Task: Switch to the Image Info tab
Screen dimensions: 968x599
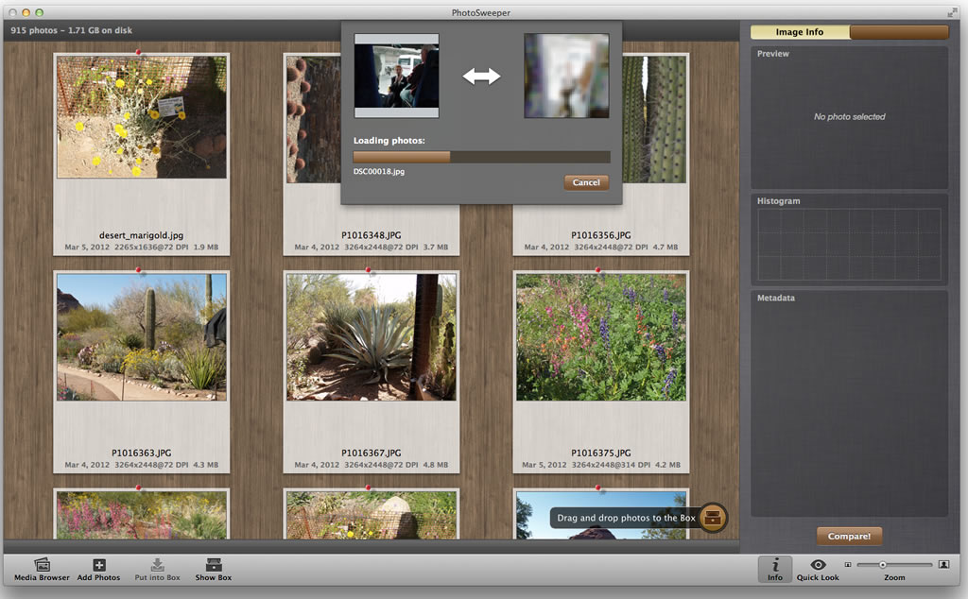Action: pyautogui.click(x=800, y=32)
